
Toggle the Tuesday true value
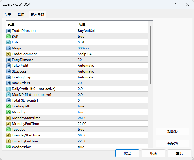point(81,130)
